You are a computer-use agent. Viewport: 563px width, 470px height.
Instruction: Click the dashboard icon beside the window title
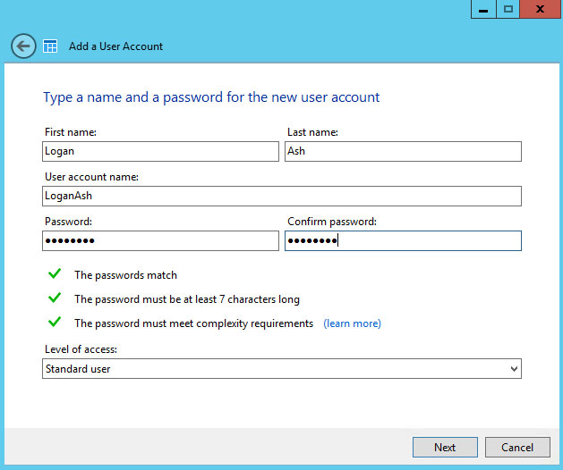pos(50,46)
